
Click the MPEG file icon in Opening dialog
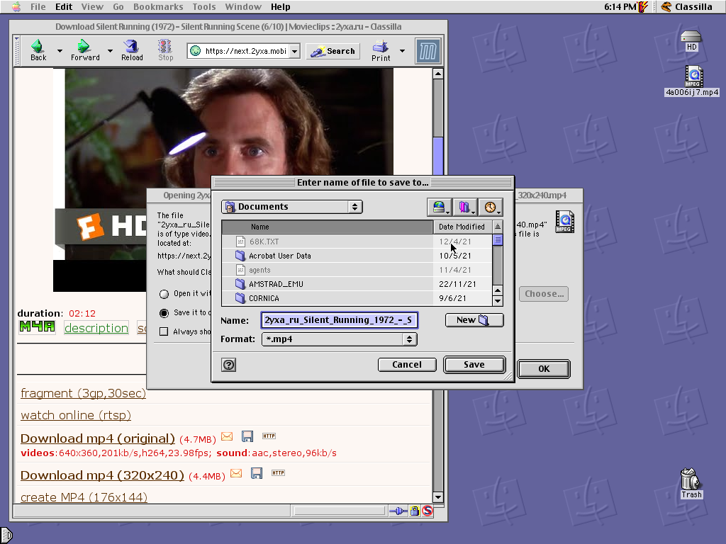[565, 222]
